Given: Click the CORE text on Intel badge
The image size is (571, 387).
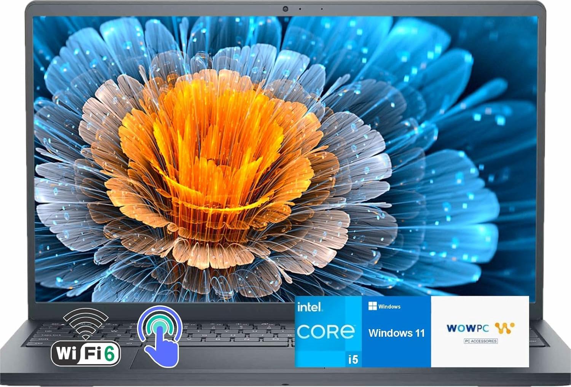Looking at the screenshot, I should 326,332.
